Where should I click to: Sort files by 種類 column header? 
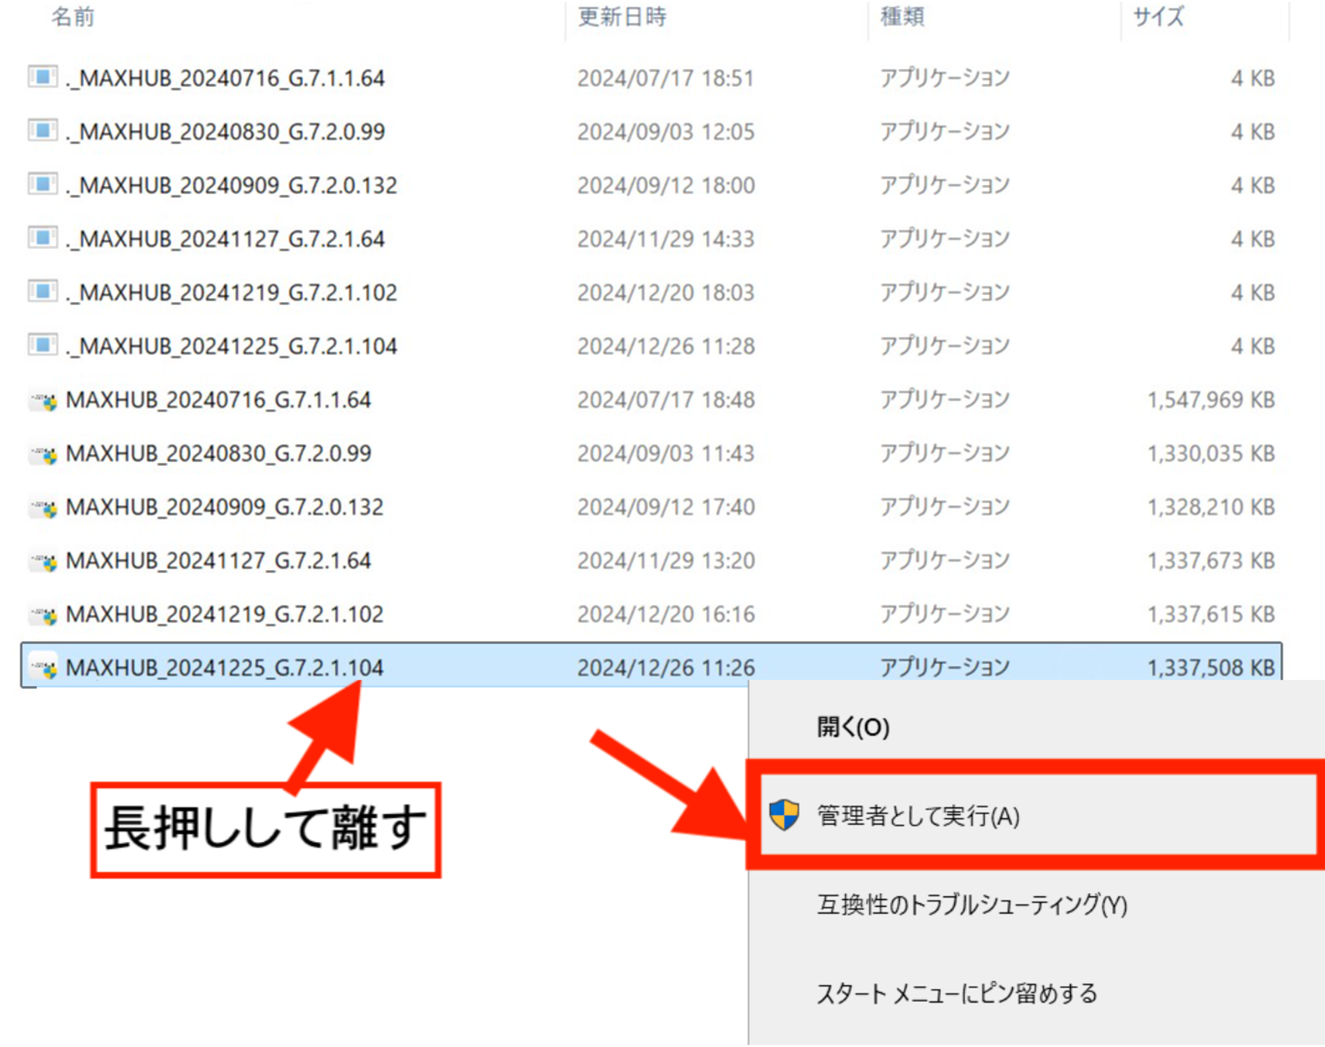pos(902,17)
